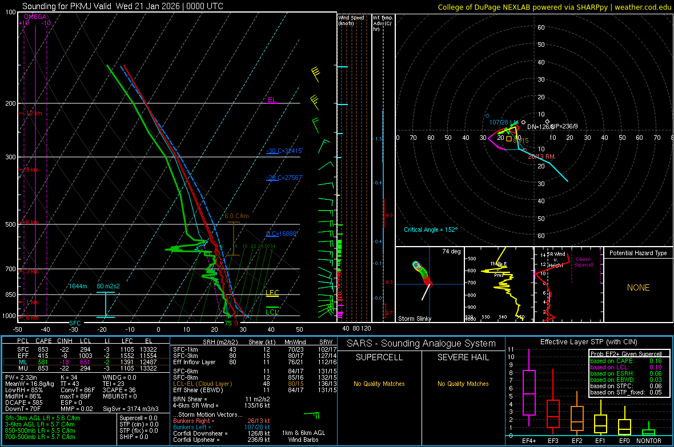Click the SARS Sounding Analogue System heading
This screenshot has width=674, height=447.
422,344
